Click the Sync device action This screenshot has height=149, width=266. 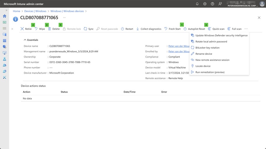click(88, 29)
